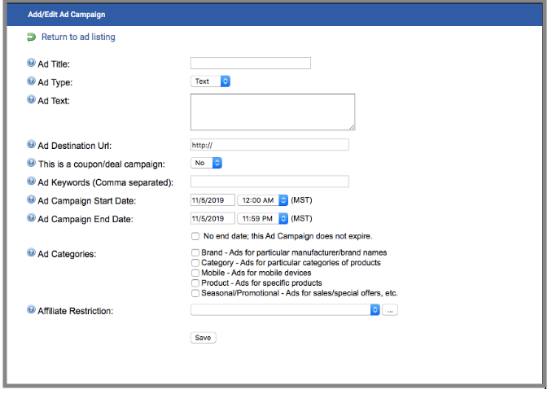The height and width of the screenshot is (394, 552).
Task: Click the help icon beside Ad Campaign End Date
Action: pos(31,217)
